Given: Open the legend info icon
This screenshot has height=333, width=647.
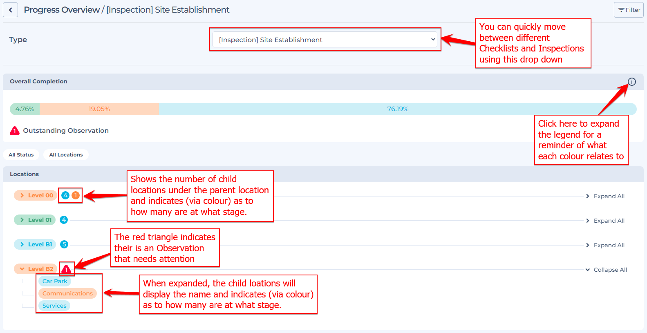Looking at the screenshot, I should tap(631, 82).
